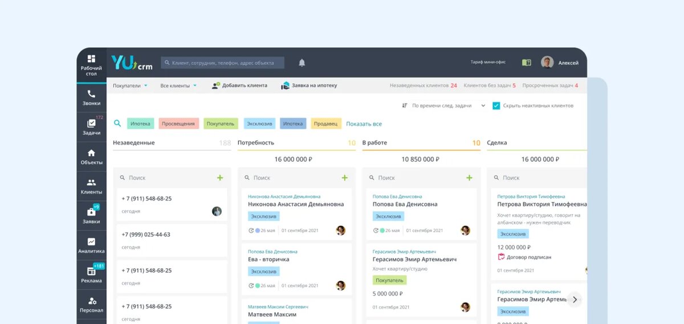Select the green Покупатель tag filter
684x324 pixels.
pos(221,124)
